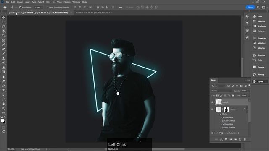Hide the Hue/Saturation 1 adjustment layer
Image resolution: width=269 pixels, height=151 pixels.
(212, 133)
